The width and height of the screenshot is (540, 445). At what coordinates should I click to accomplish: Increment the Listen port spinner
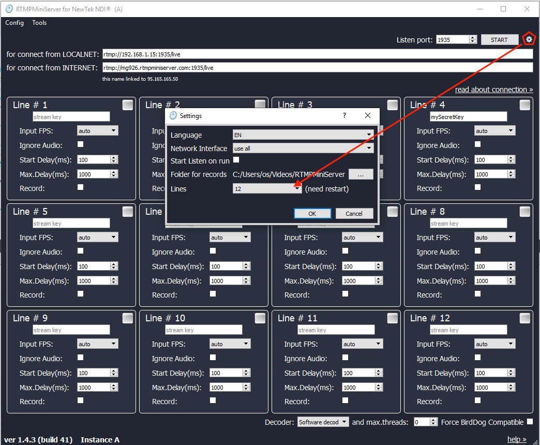pos(473,38)
